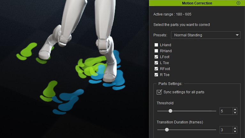Click the Threshold value input field
This screenshot has height=138, width=245.
click(x=226, y=111)
